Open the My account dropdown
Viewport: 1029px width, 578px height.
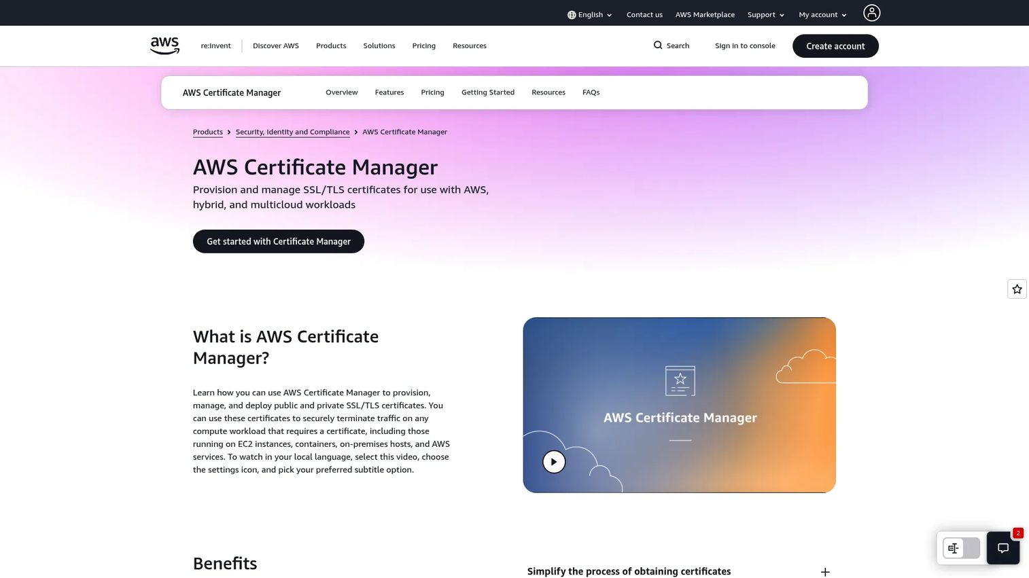(x=822, y=15)
